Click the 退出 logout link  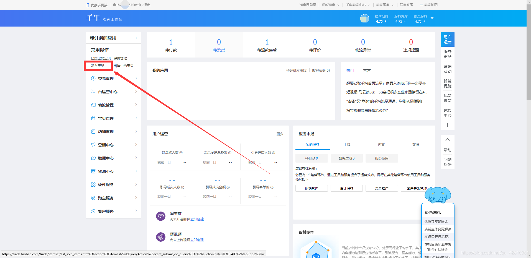(x=147, y=5)
